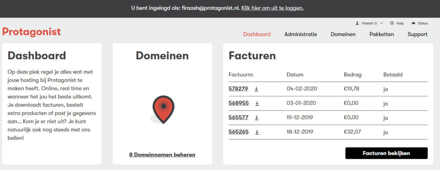The height and width of the screenshot is (170, 440).
Task: Download invoice 565265 via arrow icon
Action: tap(257, 132)
